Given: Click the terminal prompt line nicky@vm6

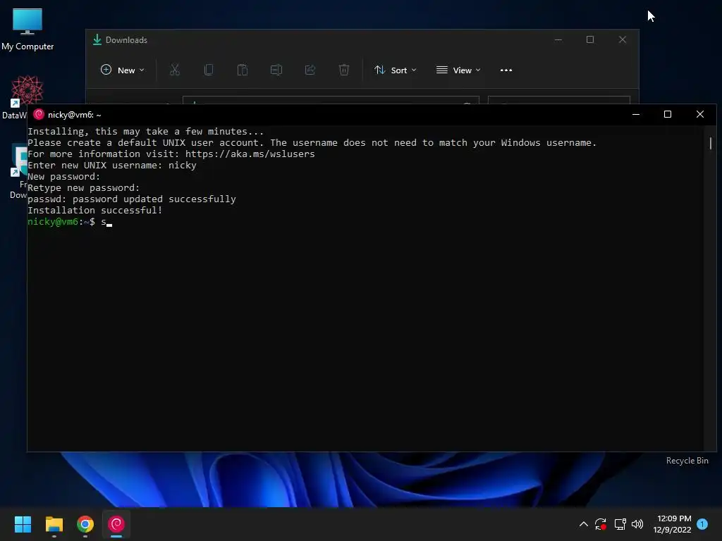Looking at the screenshot, I should pyautogui.click(x=70, y=222).
